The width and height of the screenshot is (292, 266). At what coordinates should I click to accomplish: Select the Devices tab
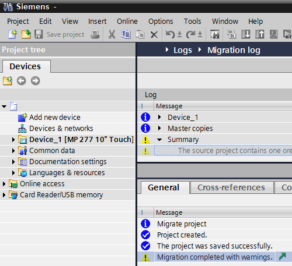tap(26, 66)
